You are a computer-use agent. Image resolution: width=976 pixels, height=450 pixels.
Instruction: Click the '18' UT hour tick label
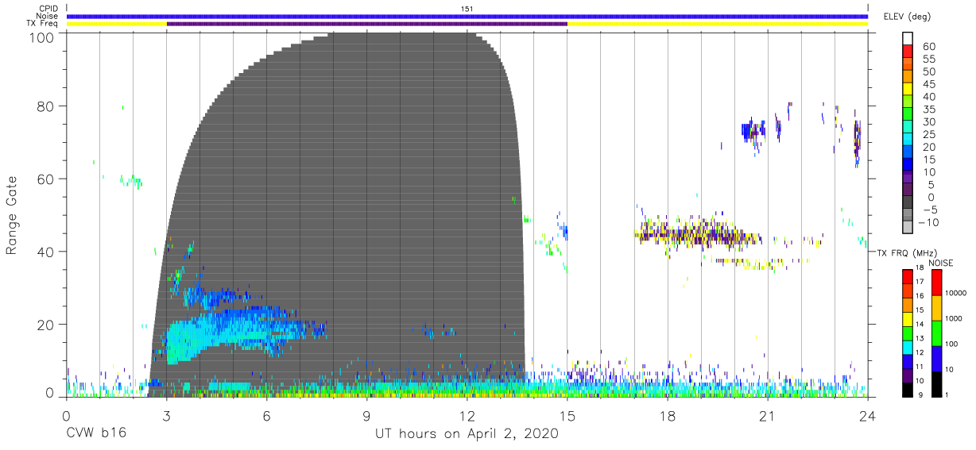(x=668, y=416)
